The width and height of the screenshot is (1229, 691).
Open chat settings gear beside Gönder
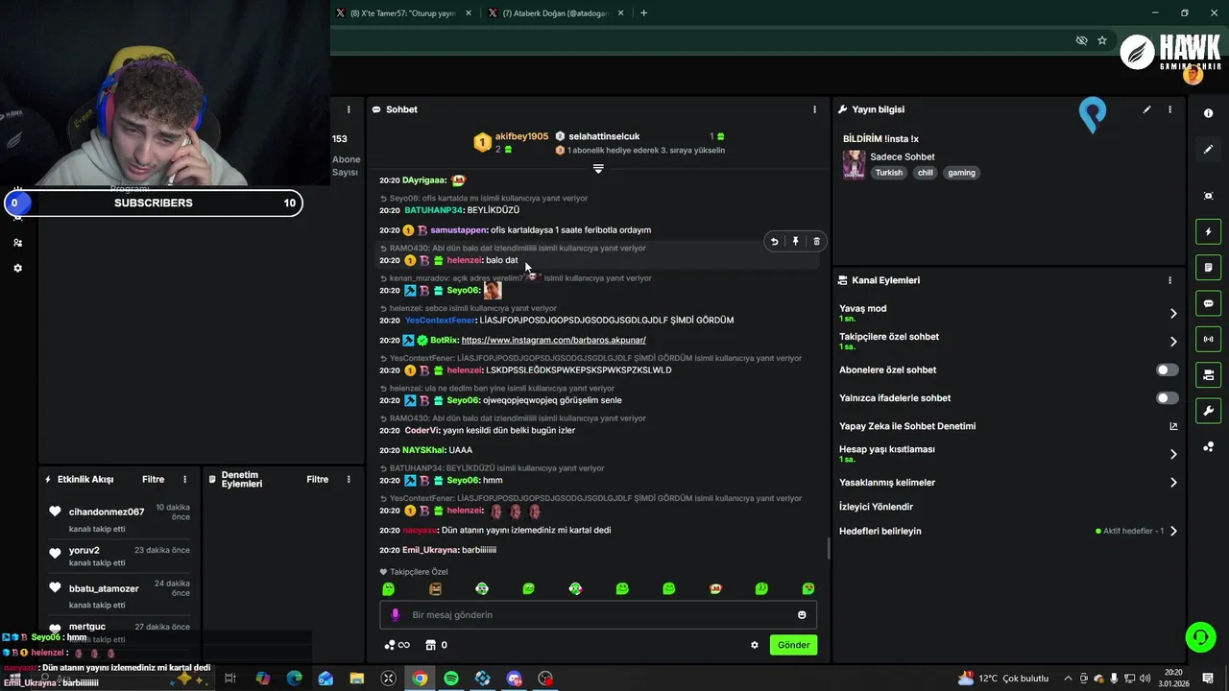pos(755,645)
